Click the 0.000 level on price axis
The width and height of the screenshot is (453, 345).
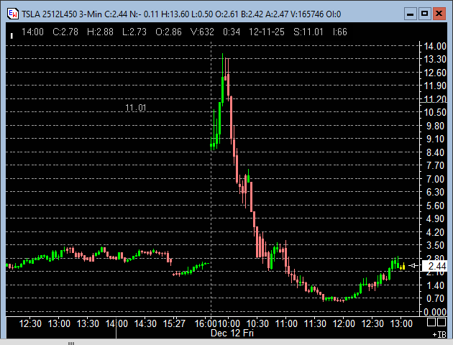pos(435,312)
